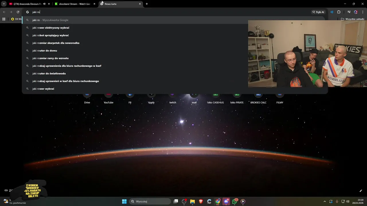Screen dimensions: 367x206
Task: Open the media controls icon in toolbar
Action: (349, 12)
